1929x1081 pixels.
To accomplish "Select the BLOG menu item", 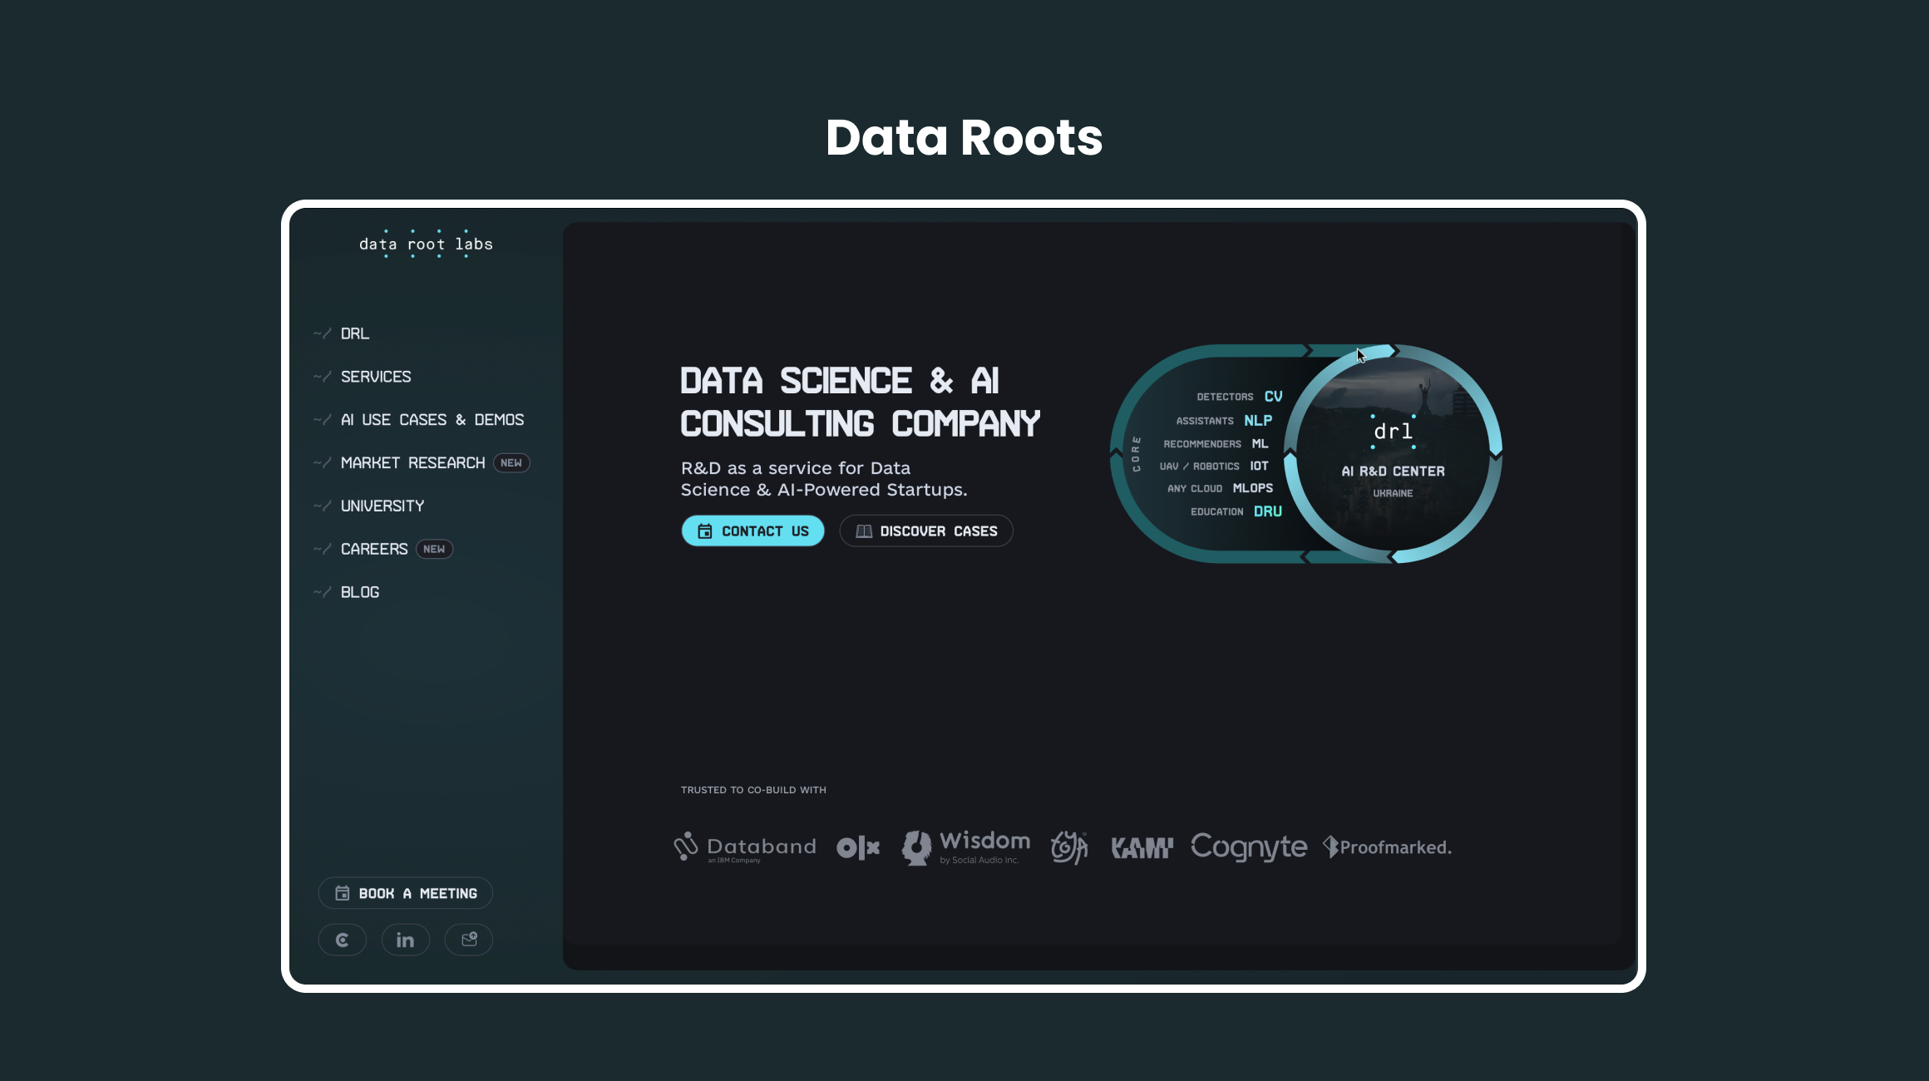I will pos(359,591).
